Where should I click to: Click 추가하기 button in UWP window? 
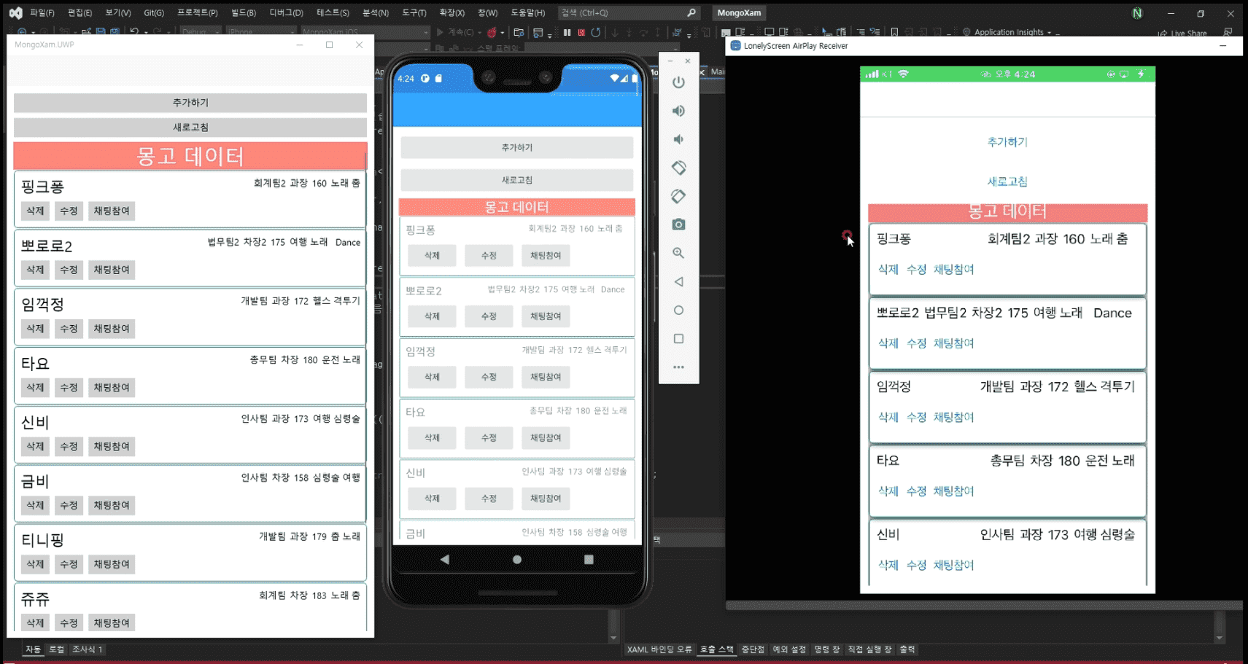point(190,103)
